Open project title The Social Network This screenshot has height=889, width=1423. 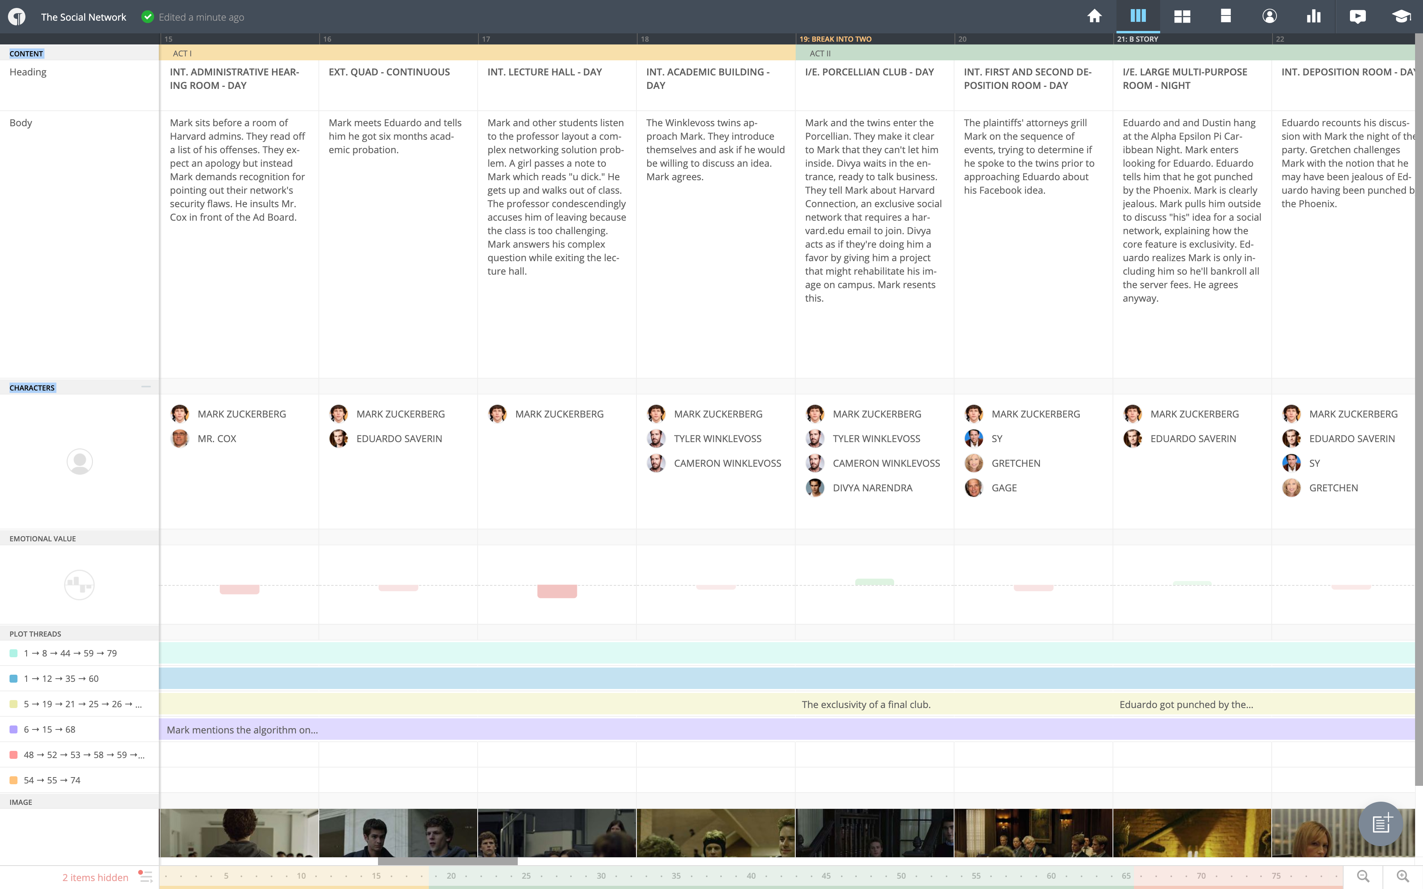point(83,17)
